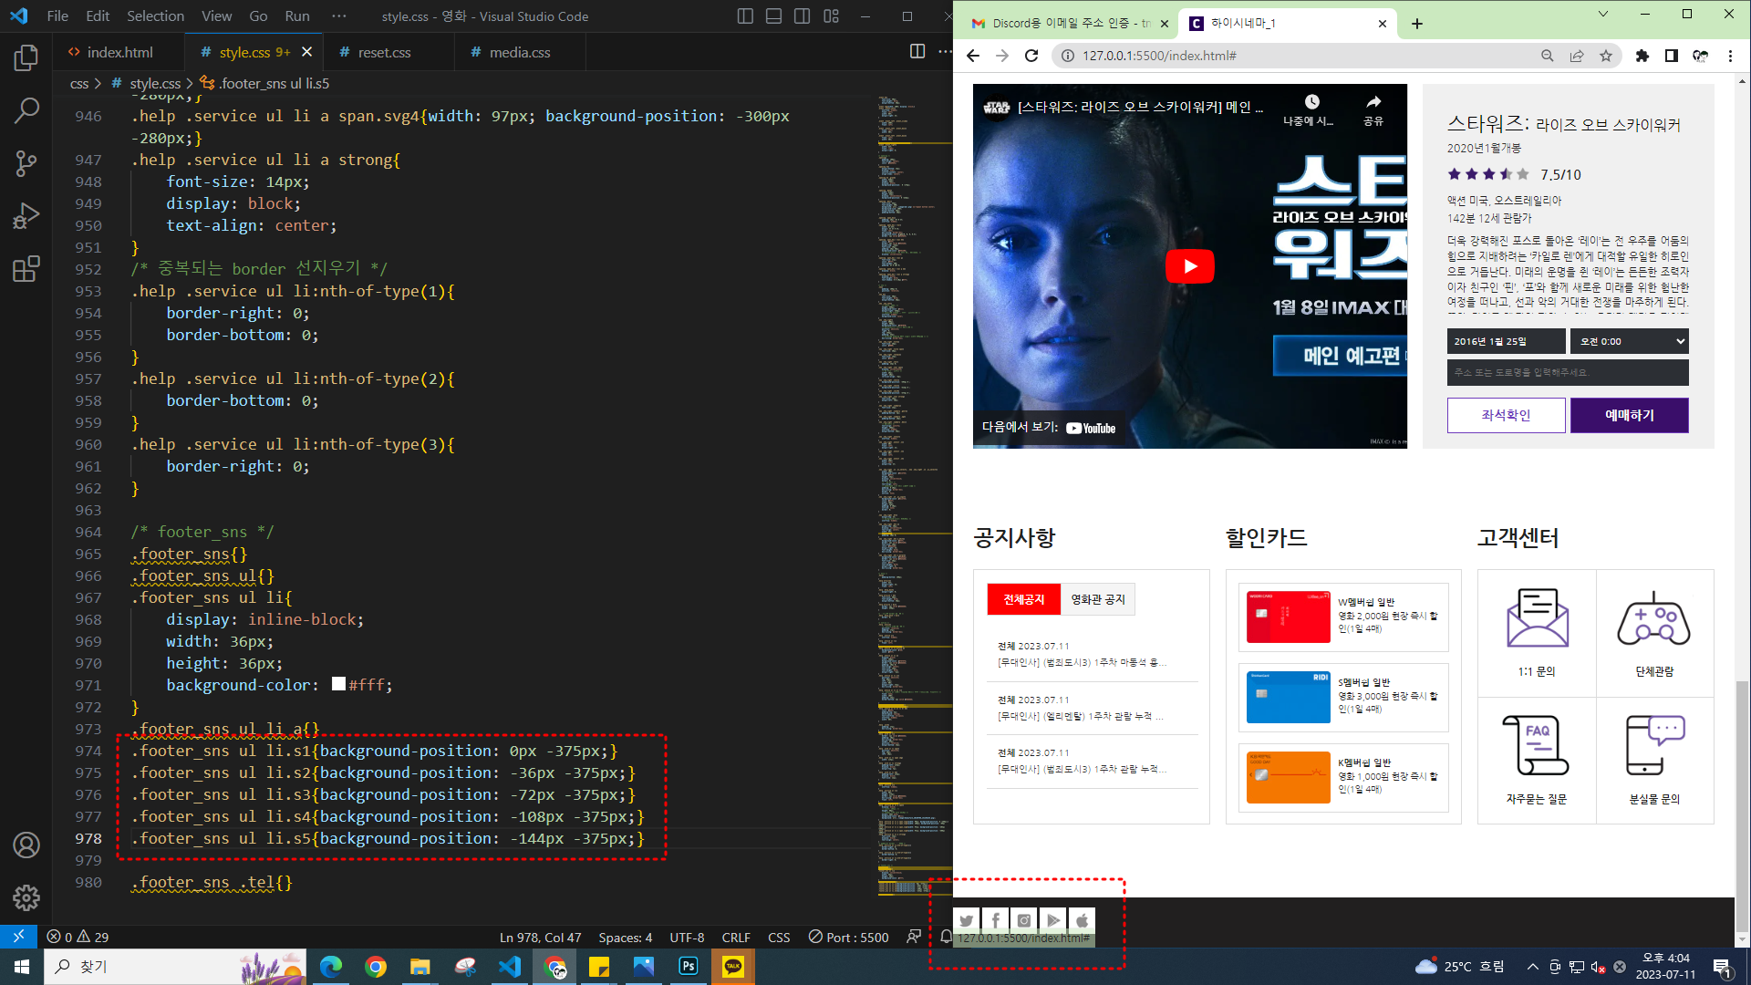Viewport: 1751px width, 985px height.
Task: Expand Chrome tab search chevron
Action: click(1602, 15)
